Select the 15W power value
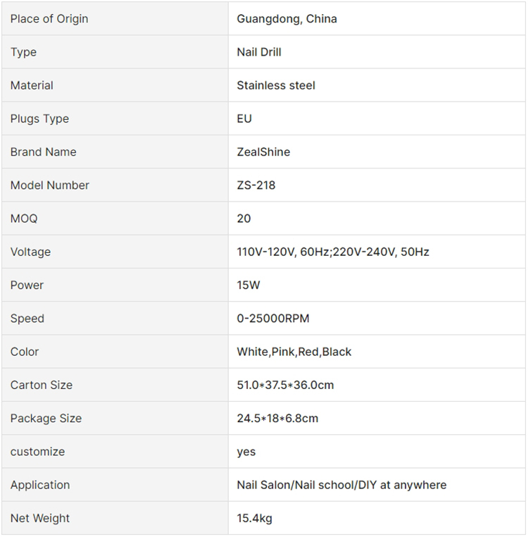The width and height of the screenshot is (528, 537). (249, 285)
